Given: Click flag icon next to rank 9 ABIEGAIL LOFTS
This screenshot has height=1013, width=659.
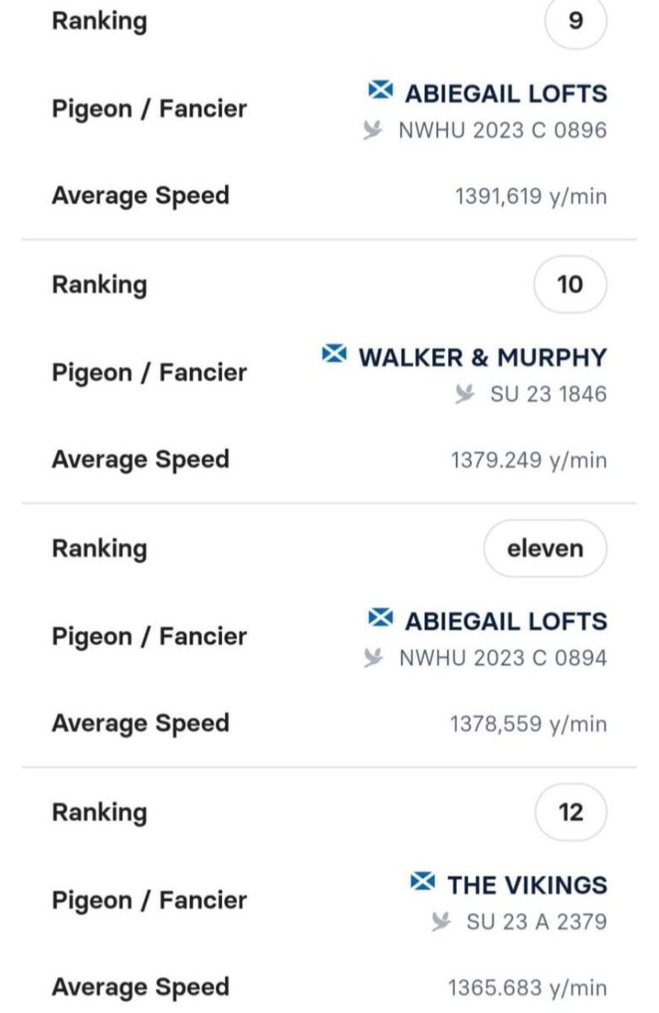Looking at the screenshot, I should coord(381,90).
